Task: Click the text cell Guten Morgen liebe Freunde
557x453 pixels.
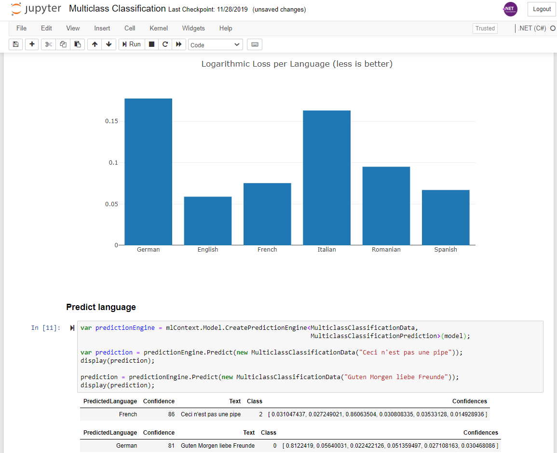Action: [218, 446]
